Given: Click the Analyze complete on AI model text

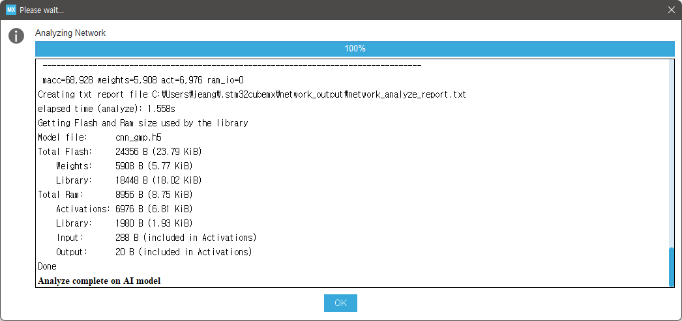Looking at the screenshot, I should coord(99,281).
